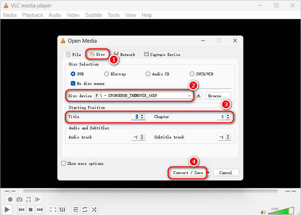This screenshot has width=301, height=216.
Task: Toggle fullscreen video mode
Action: pyautogui.click(x=53, y=210)
